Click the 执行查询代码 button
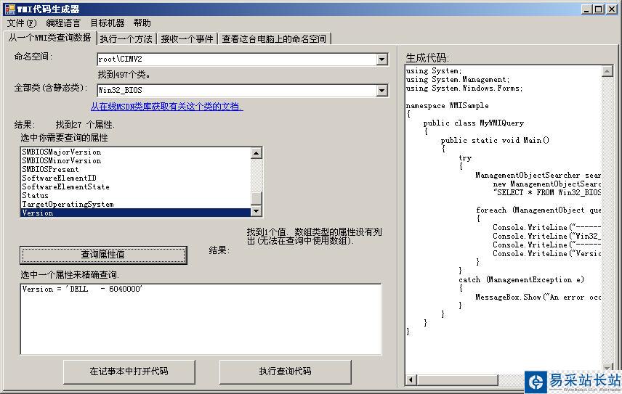Screen dimensions: 622x394 pyautogui.click(x=286, y=372)
